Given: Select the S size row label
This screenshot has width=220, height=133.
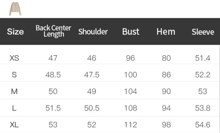Looking at the screenshot, I should pos(14,75).
